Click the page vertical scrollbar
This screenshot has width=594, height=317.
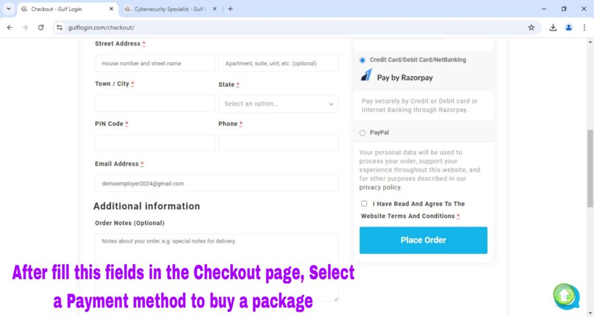pos(591,168)
